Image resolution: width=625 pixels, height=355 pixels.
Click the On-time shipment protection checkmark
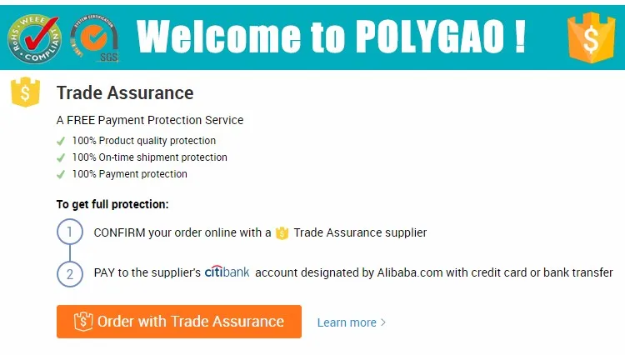tap(61, 157)
